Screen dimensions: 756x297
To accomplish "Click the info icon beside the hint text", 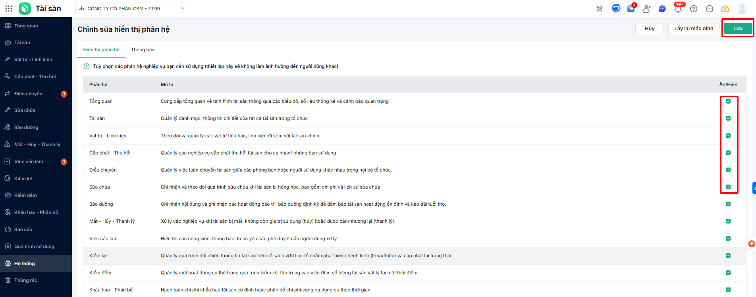I will click(x=87, y=66).
